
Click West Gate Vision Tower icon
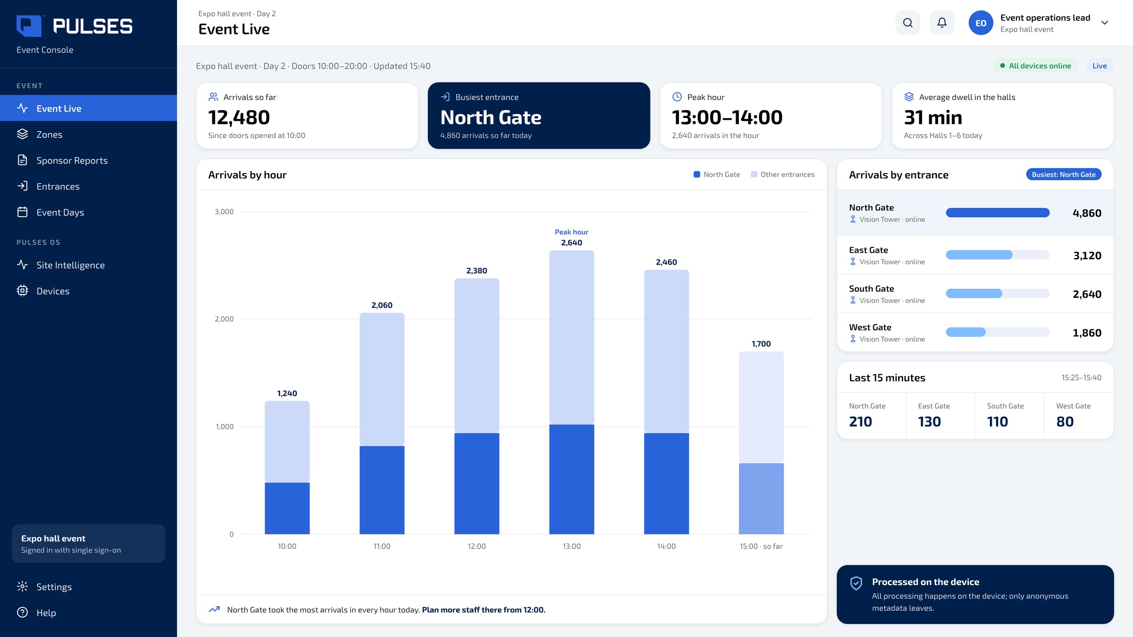pos(853,339)
